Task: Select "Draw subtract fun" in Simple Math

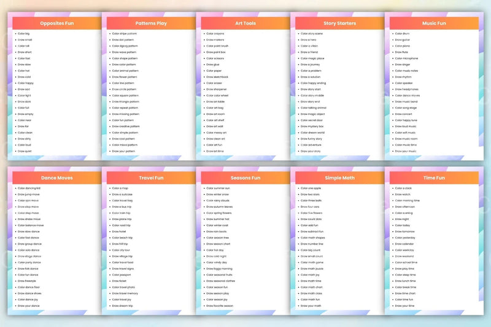Action: [312, 231]
